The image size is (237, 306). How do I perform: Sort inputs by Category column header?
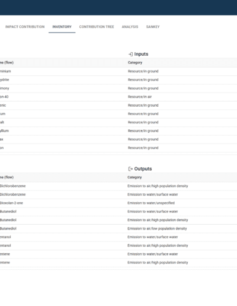click(135, 63)
